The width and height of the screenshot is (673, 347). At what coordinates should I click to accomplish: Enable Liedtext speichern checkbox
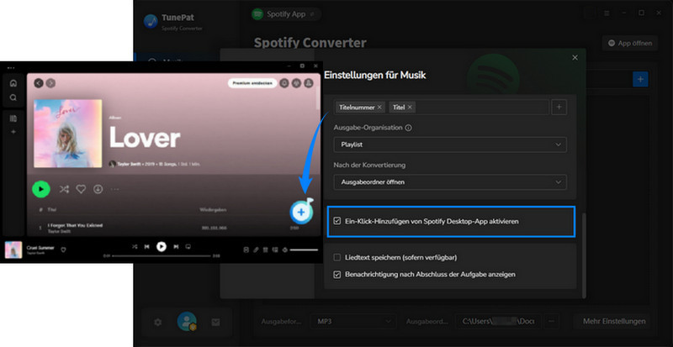click(x=337, y=258)
